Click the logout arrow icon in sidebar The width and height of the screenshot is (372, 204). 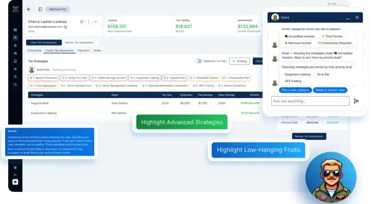[15, 175]
